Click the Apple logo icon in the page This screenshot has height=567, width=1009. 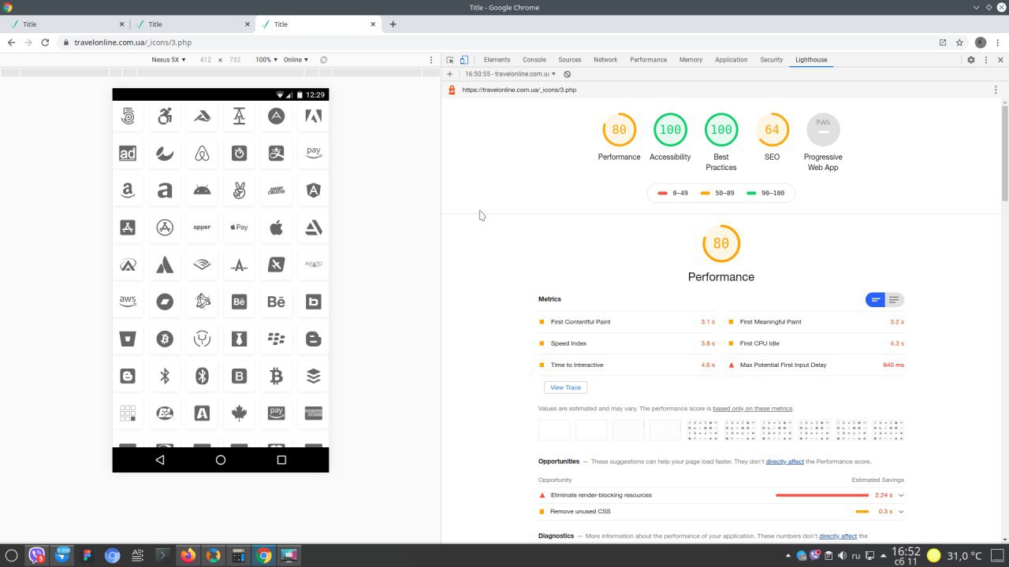[276, 228]
